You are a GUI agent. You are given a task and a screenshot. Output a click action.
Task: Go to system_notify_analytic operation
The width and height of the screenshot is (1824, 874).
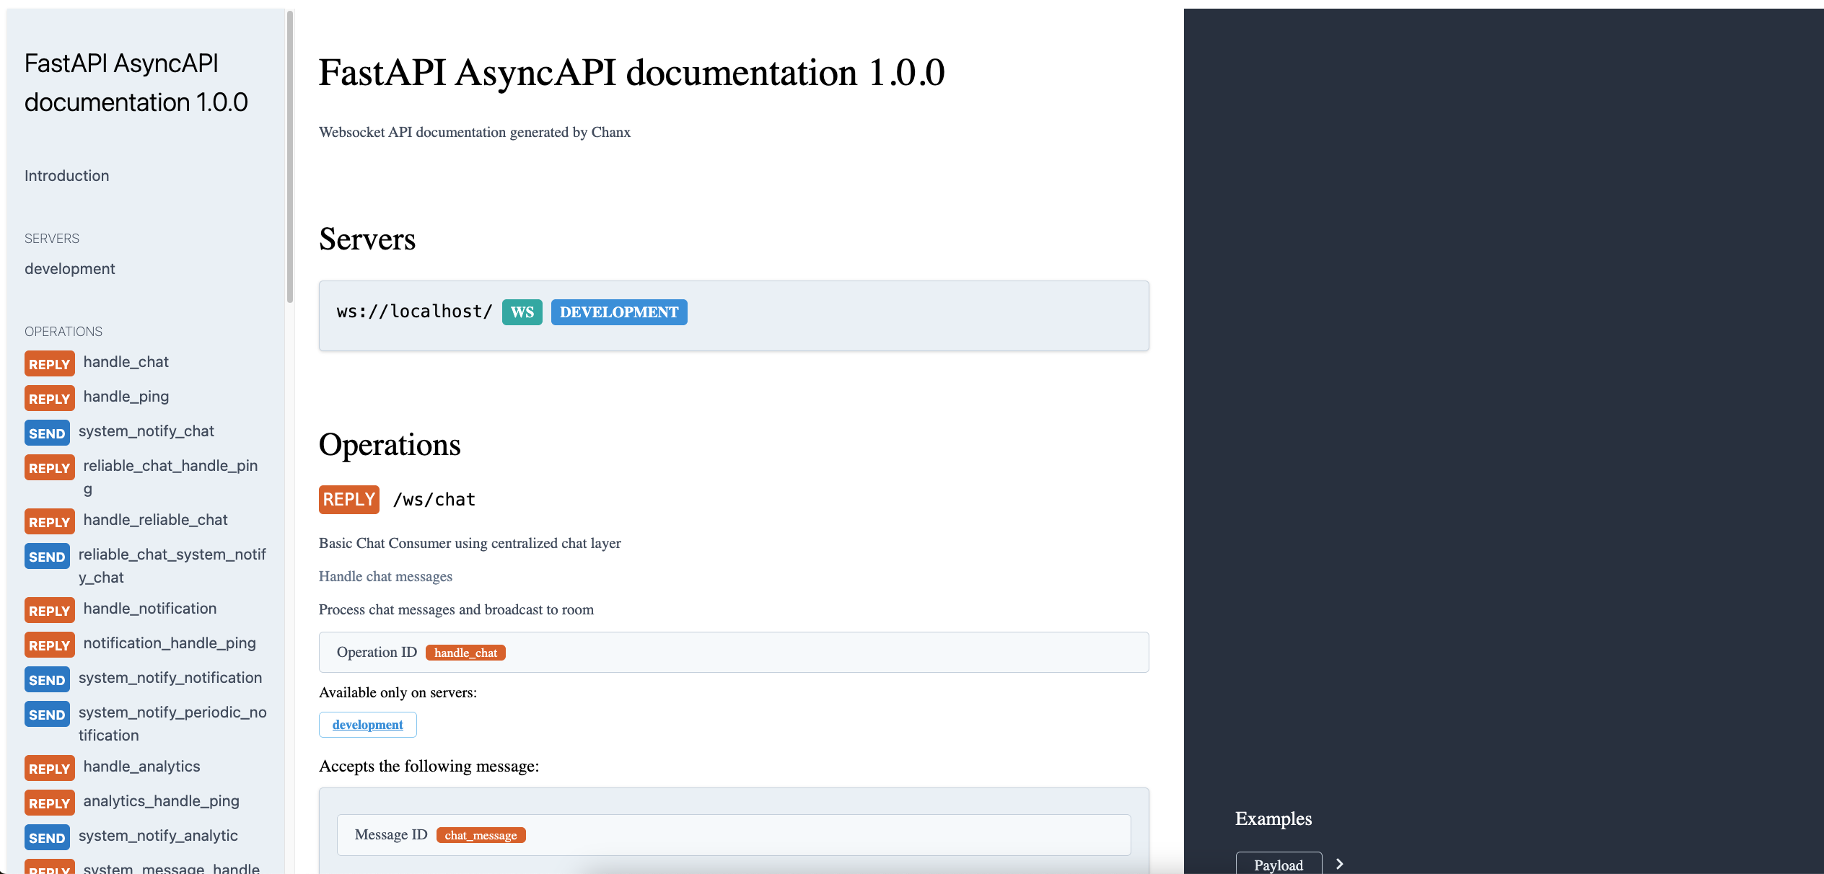point(158,836)
